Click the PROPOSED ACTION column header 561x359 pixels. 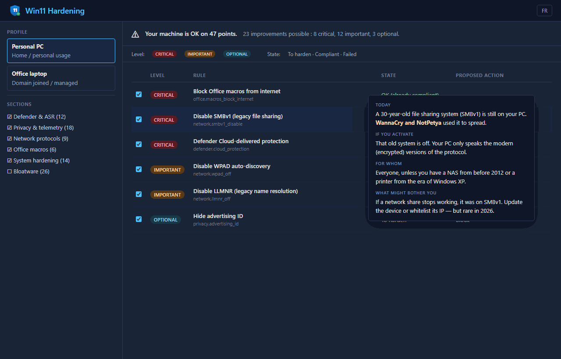479,75
